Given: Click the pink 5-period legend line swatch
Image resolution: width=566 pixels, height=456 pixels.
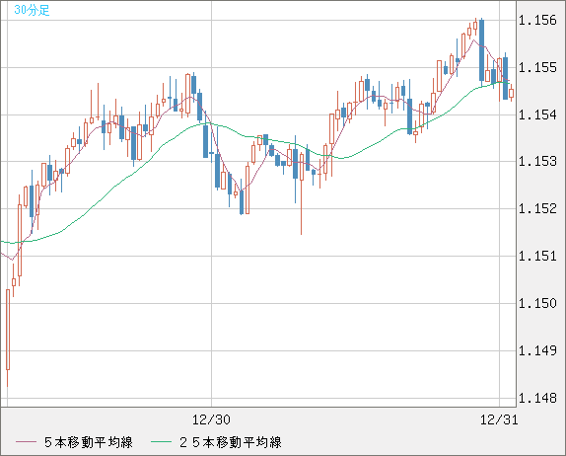Looking at the screenshot, I should click(x=26, y=442).
